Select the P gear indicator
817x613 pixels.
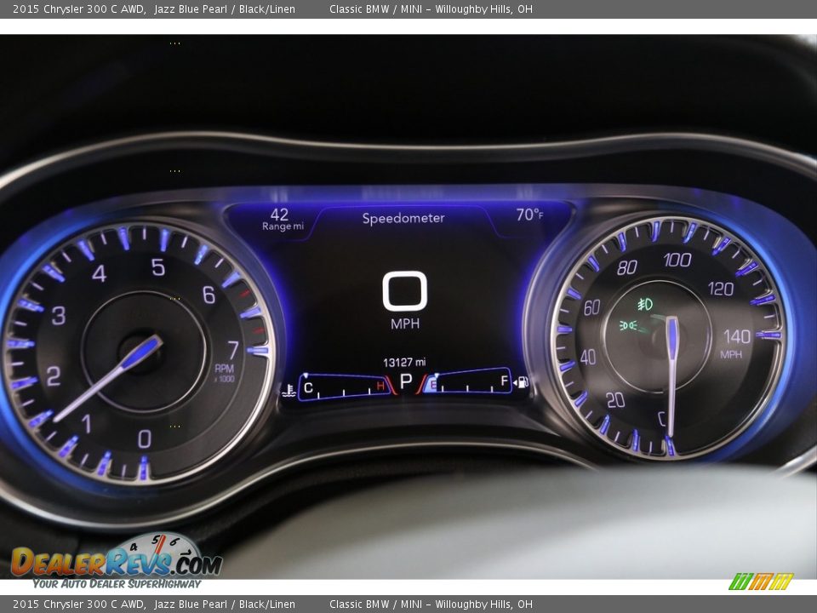405,381
